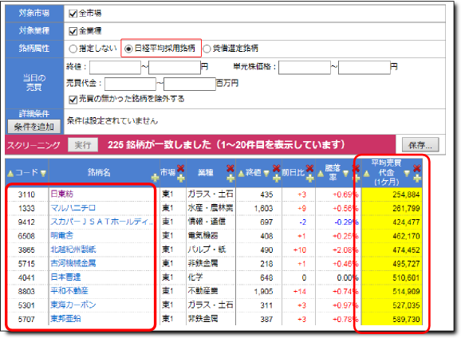Screen dimensions: 461x338
Task: Remove 平均売買代金 column with red X
Action: pos(417,168)
